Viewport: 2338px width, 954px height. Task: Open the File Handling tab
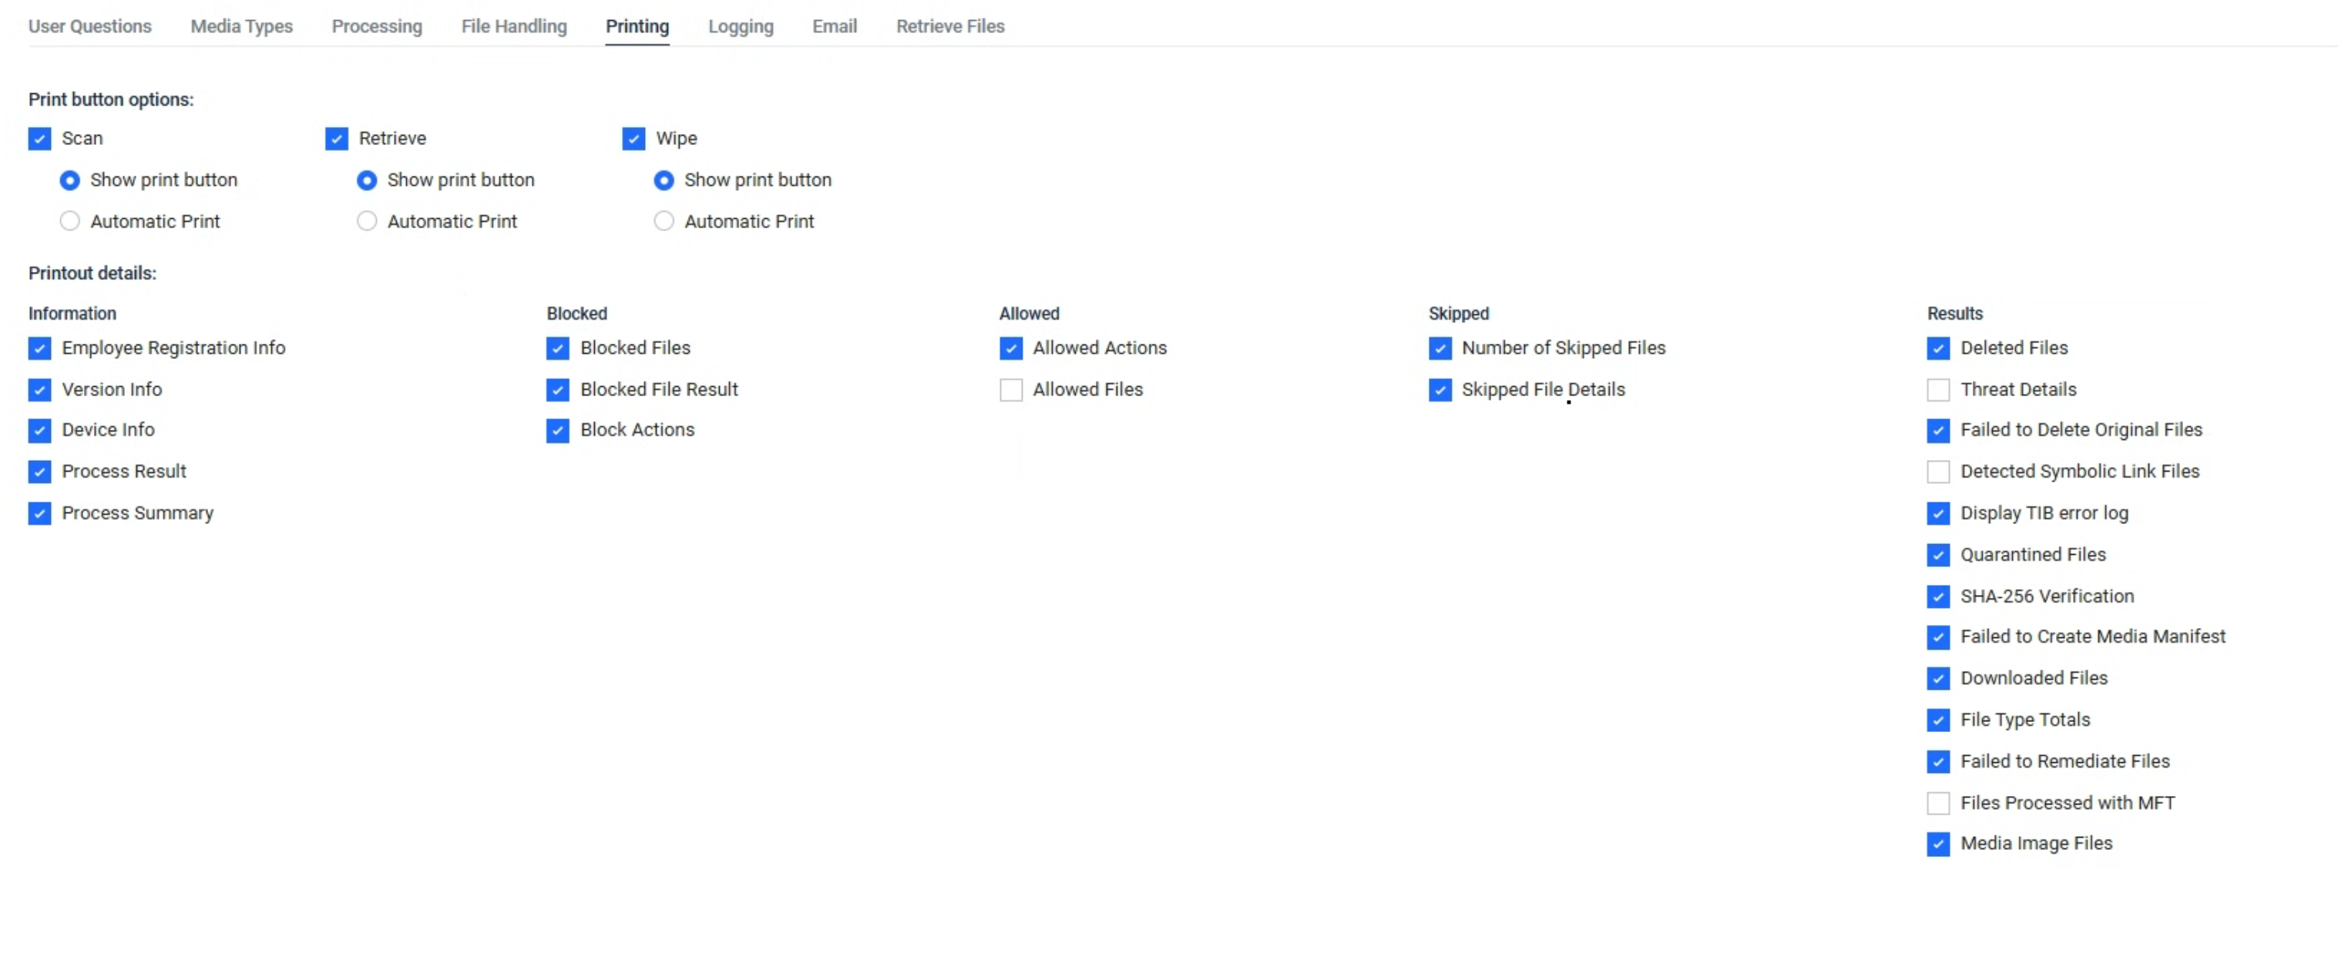click(x=512, y=26)
